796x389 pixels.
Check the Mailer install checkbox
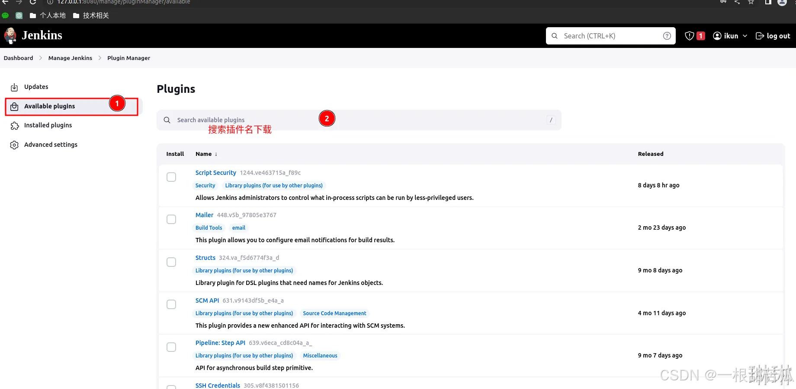point(171,219)
